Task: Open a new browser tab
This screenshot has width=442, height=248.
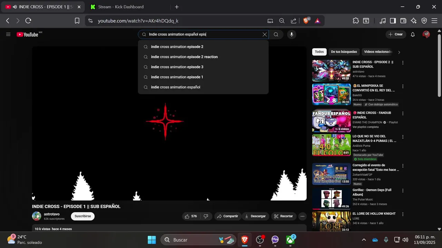Action: (177, 7)
